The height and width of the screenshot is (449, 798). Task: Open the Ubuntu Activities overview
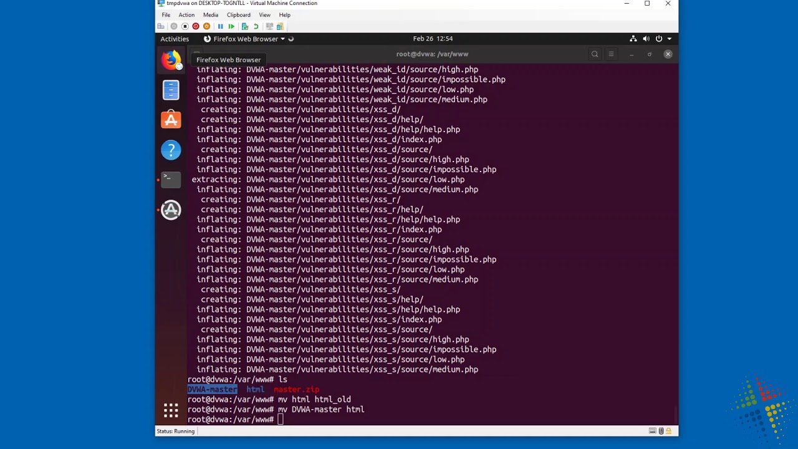point(175,39)
